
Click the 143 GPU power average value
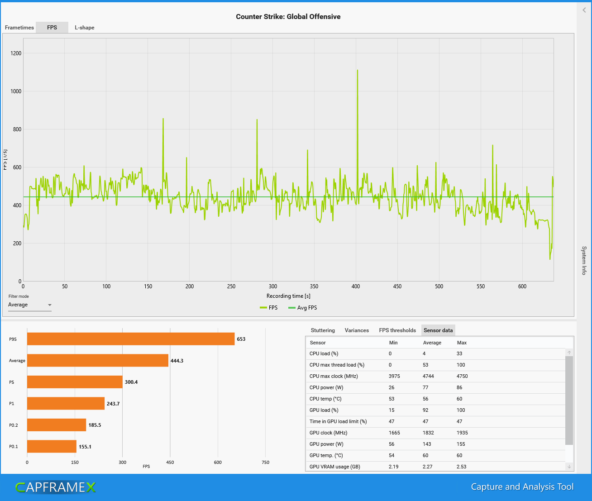tap(427, 444)
